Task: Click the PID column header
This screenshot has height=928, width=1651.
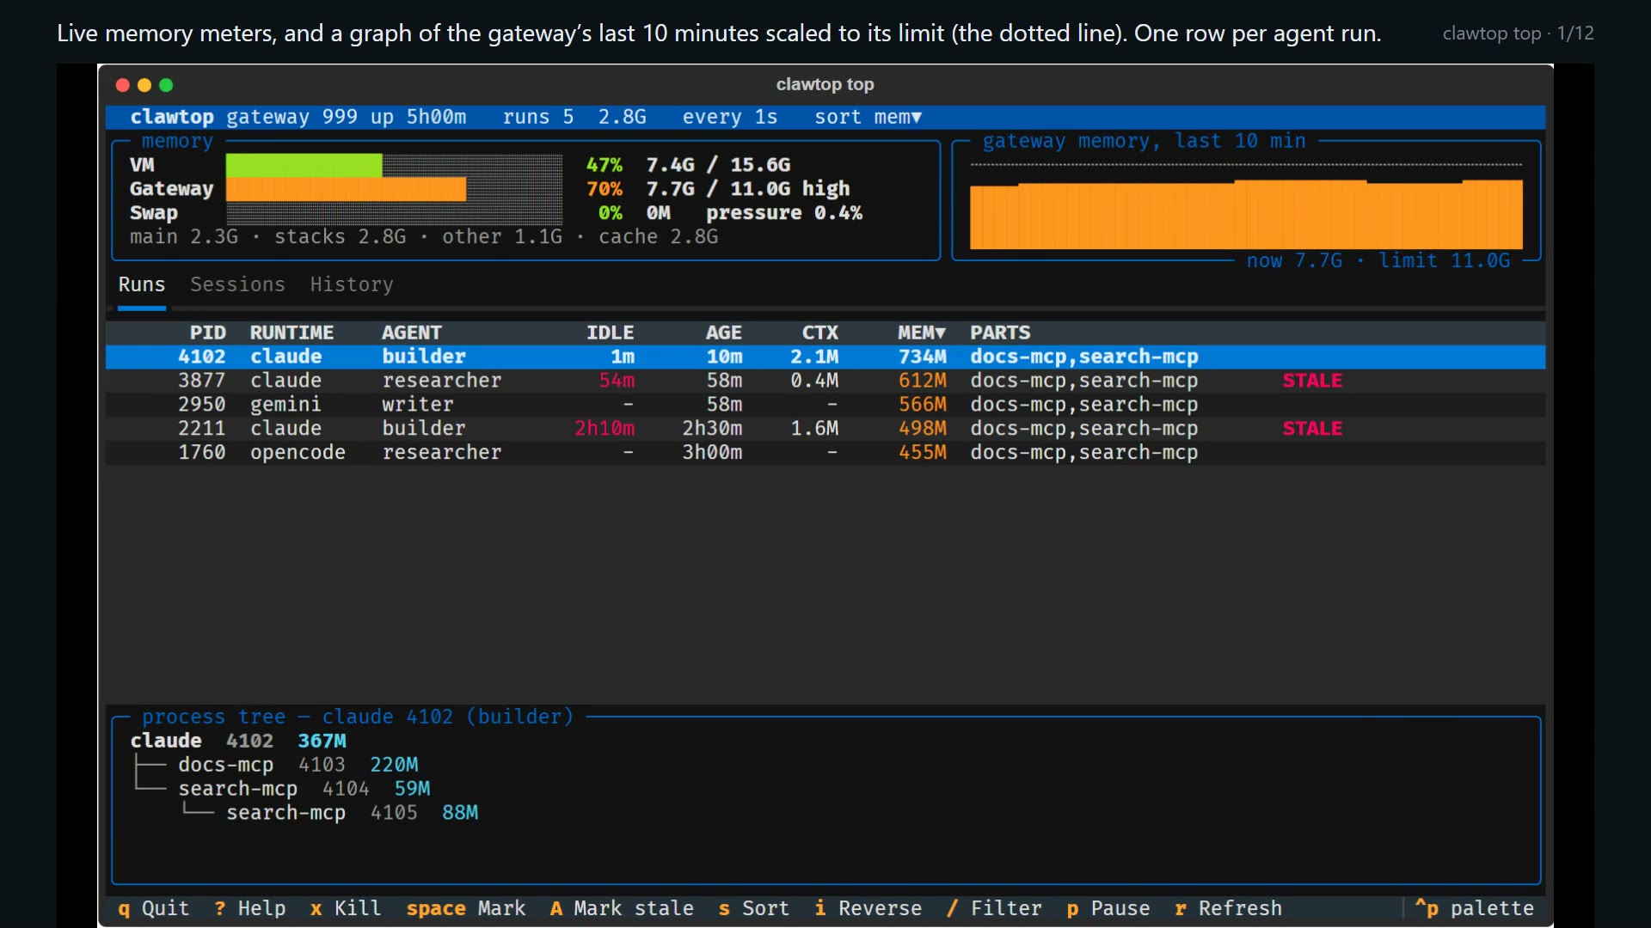Action: 208,333
